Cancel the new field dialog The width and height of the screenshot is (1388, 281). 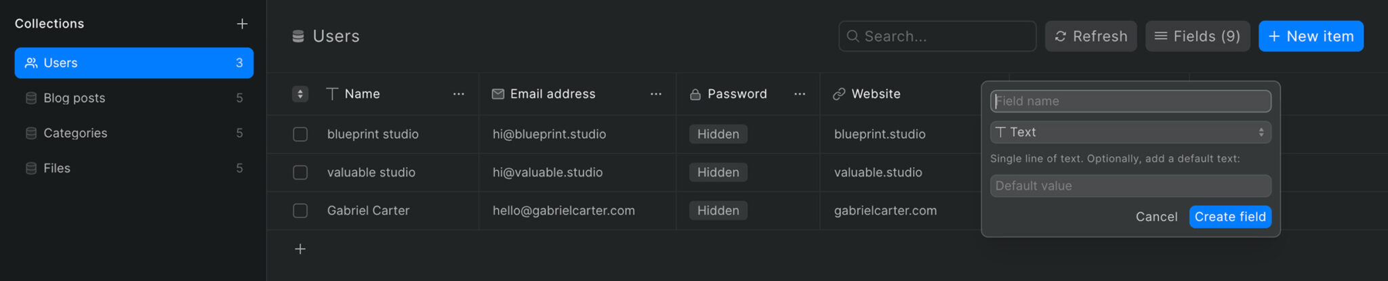point(1156,217)
